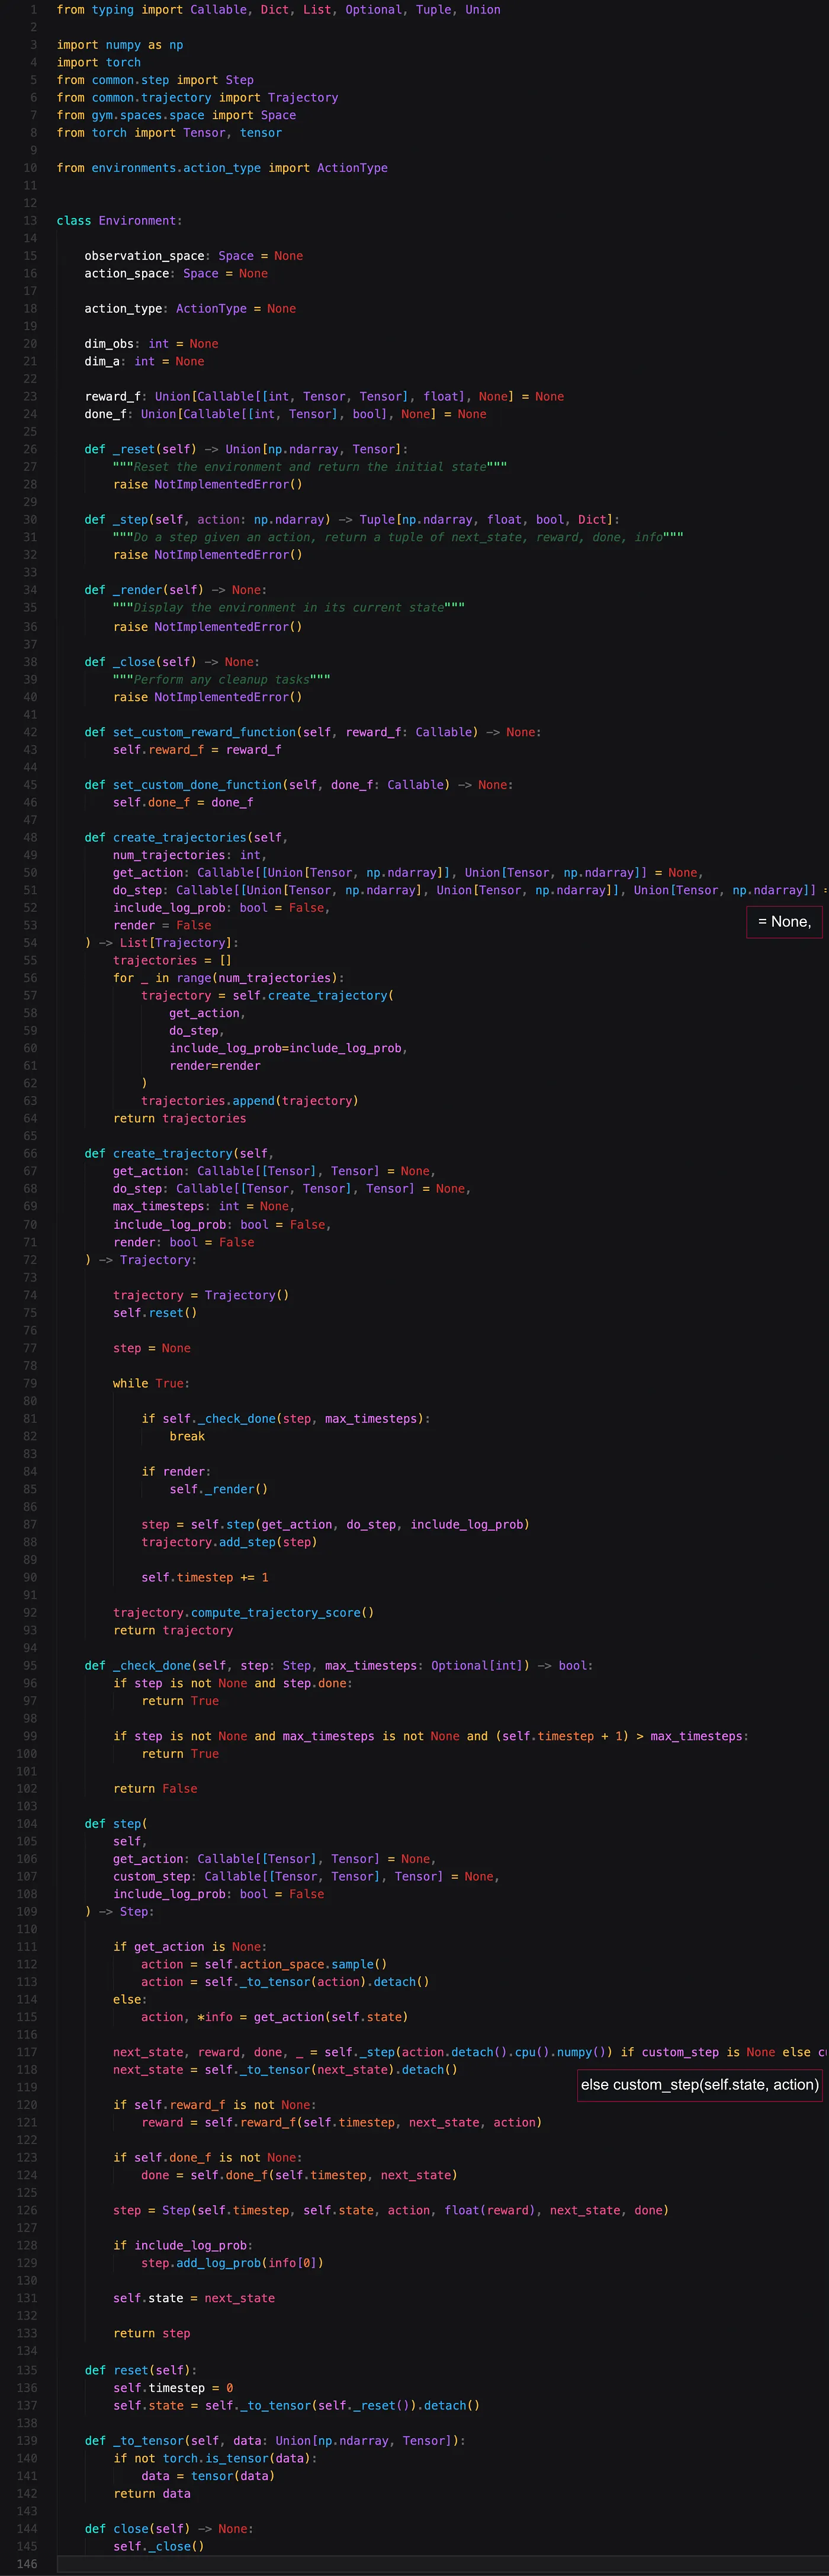Click docstring "Perform any cleanup tasks"
Viewport: 829px width, 2576px height.
pyautogui.click(x=222, y=680)
